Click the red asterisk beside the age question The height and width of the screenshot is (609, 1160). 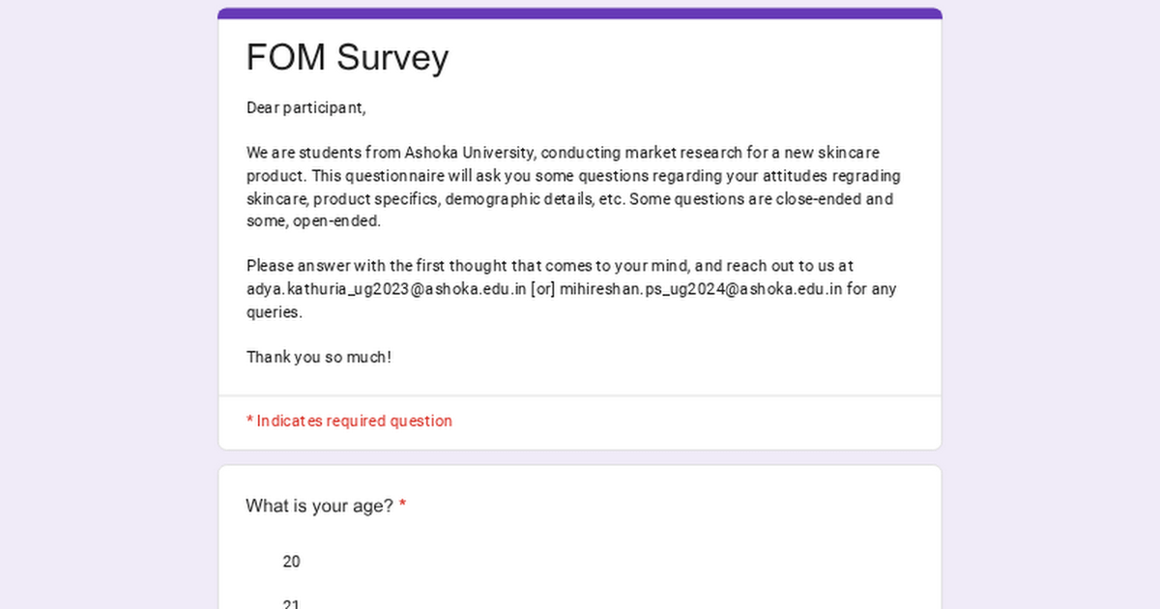(x=402, y=506)
